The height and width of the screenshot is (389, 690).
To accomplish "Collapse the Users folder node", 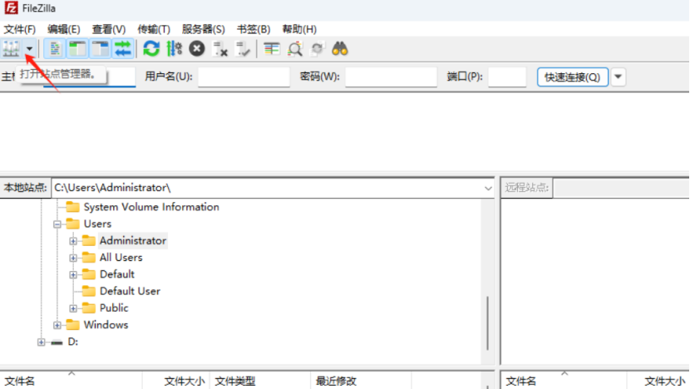I will click(x=57, y=224).
